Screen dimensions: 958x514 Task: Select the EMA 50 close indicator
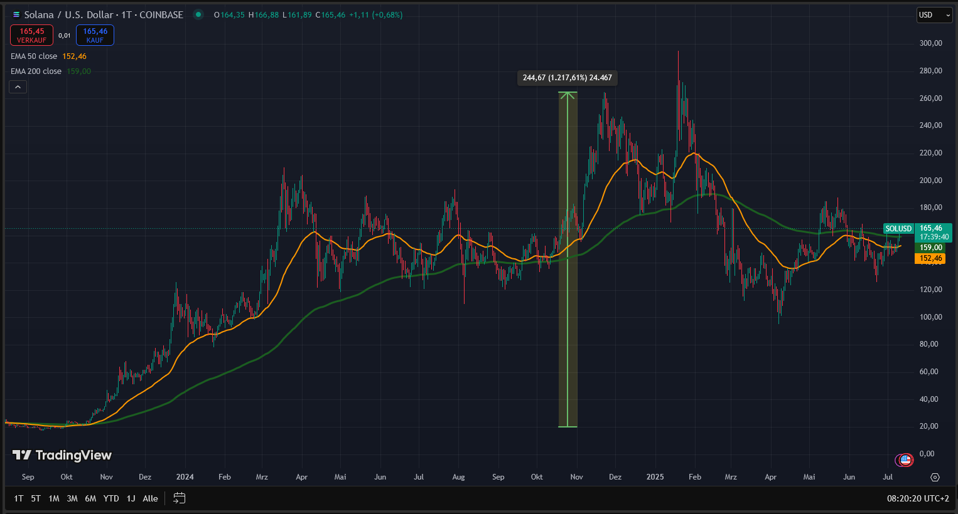coord(34,56)
